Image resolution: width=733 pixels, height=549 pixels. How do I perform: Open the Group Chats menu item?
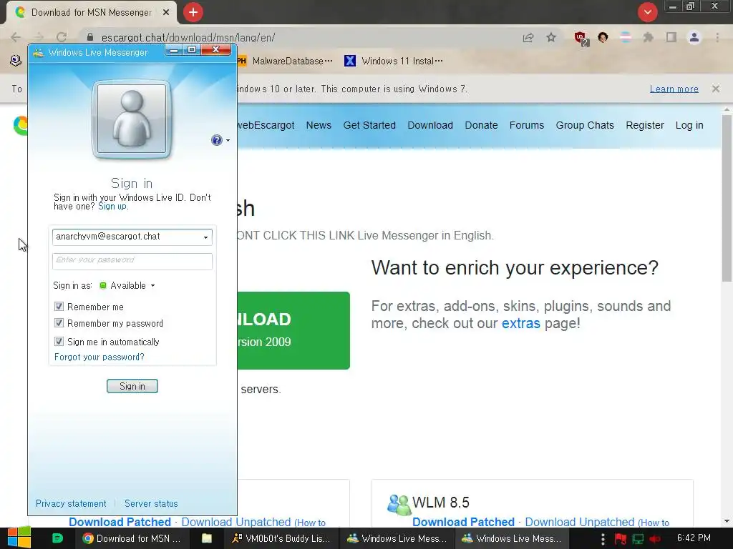point(584,125)
